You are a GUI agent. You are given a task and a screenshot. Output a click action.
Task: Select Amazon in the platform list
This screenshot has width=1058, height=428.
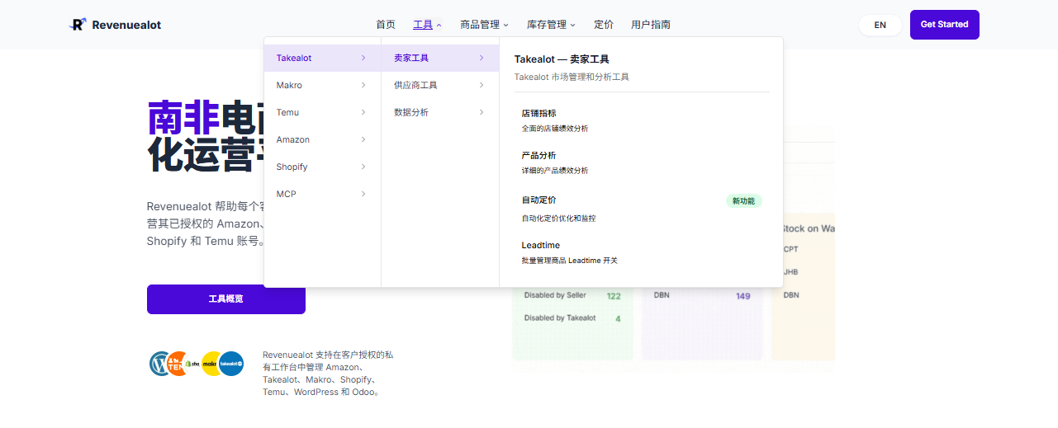coord(322,139)
